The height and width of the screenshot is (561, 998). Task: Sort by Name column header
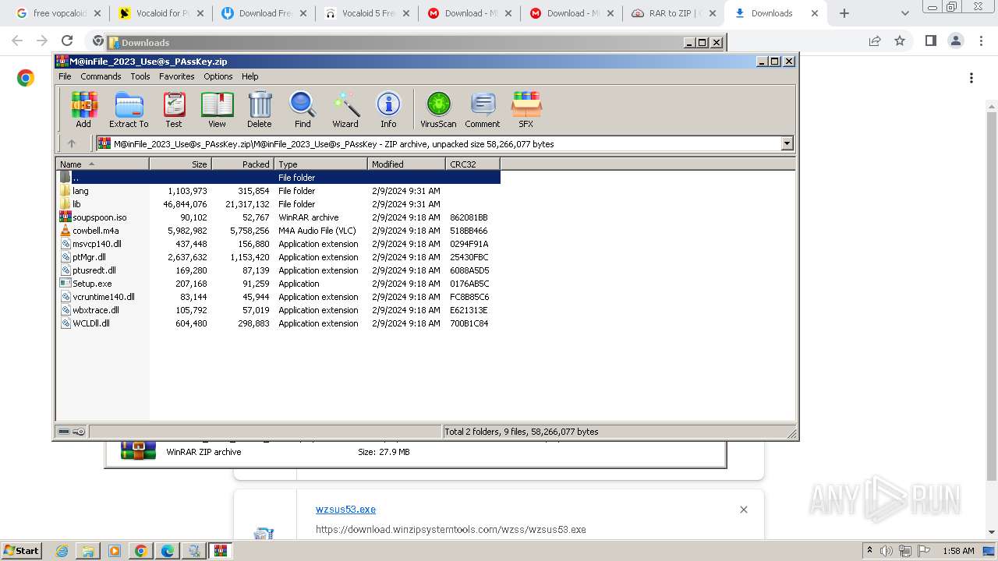(102, 164)
